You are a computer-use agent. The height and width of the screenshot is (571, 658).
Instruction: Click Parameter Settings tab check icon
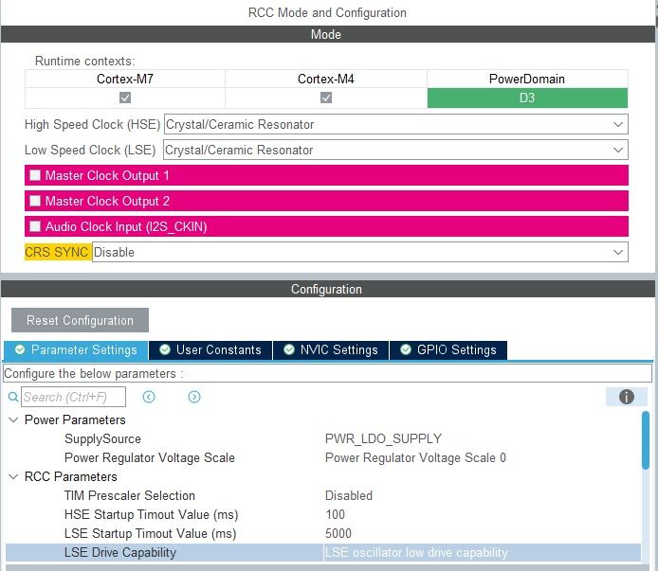click(20, 349)
